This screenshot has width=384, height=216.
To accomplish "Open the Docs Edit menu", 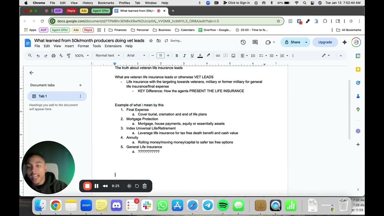I will pyautogui.click(x=47, y=46).
